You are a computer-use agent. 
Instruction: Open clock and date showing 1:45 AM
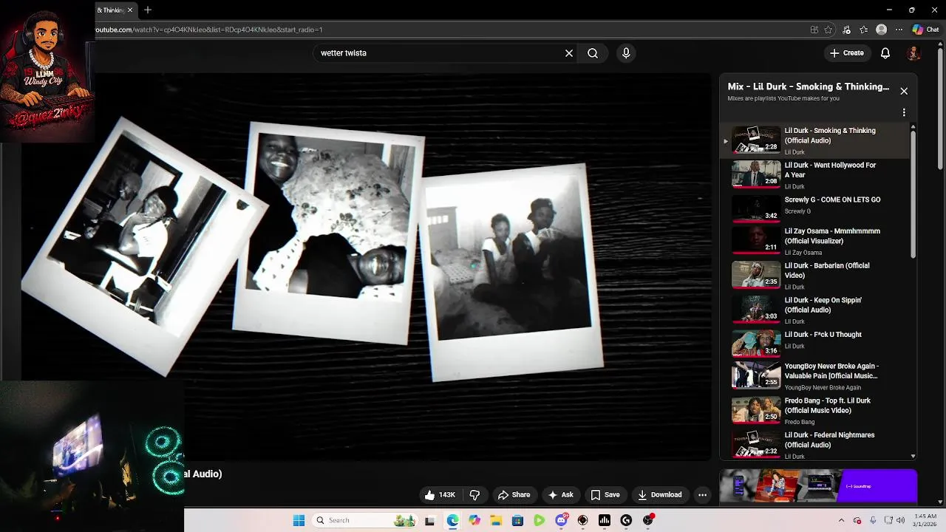(x=925, y=520)
